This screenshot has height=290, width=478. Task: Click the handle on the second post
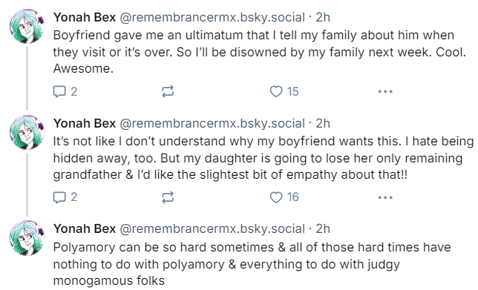[212, 123]
